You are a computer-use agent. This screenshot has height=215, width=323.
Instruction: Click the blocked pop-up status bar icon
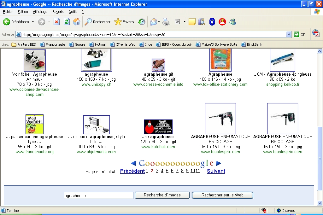click(264, 211)
